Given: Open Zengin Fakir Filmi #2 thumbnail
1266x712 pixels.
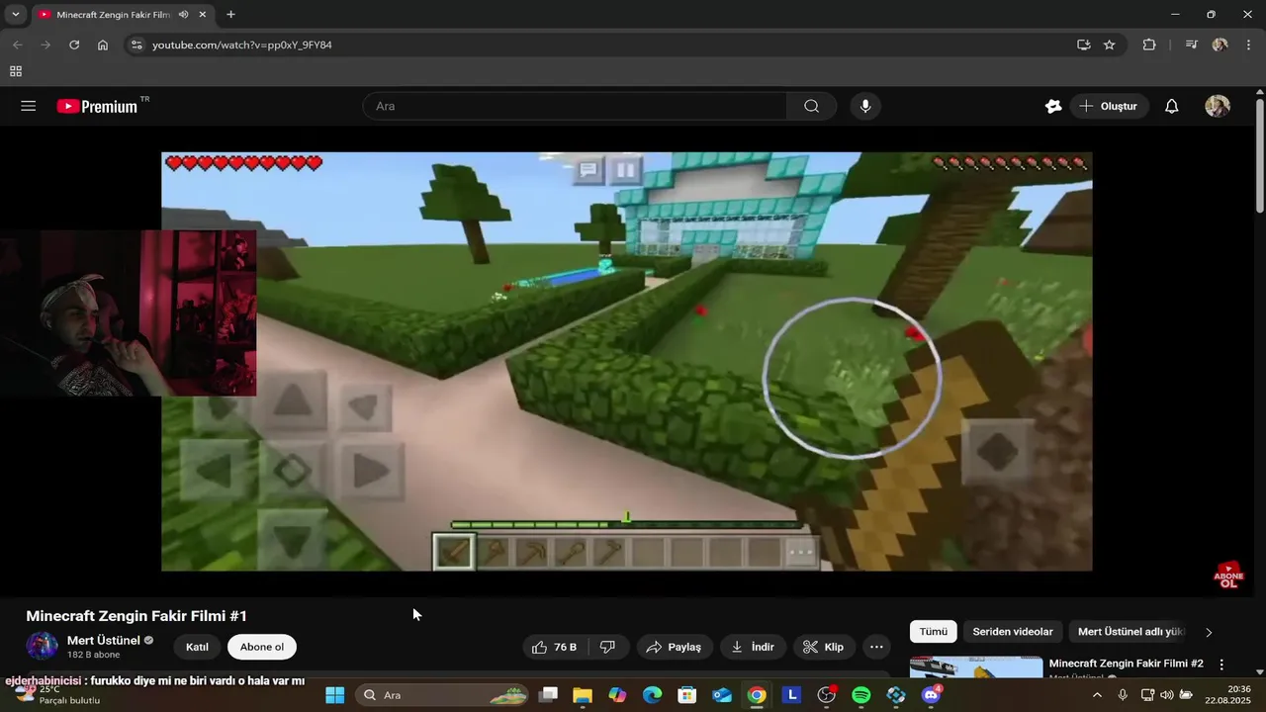Looking at the screenshot, I should coord(976,667).
